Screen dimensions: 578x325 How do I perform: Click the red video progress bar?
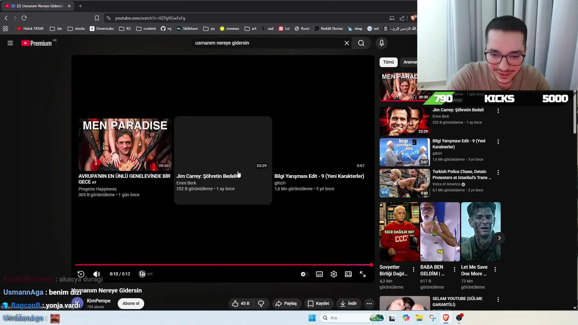(223, 265)
